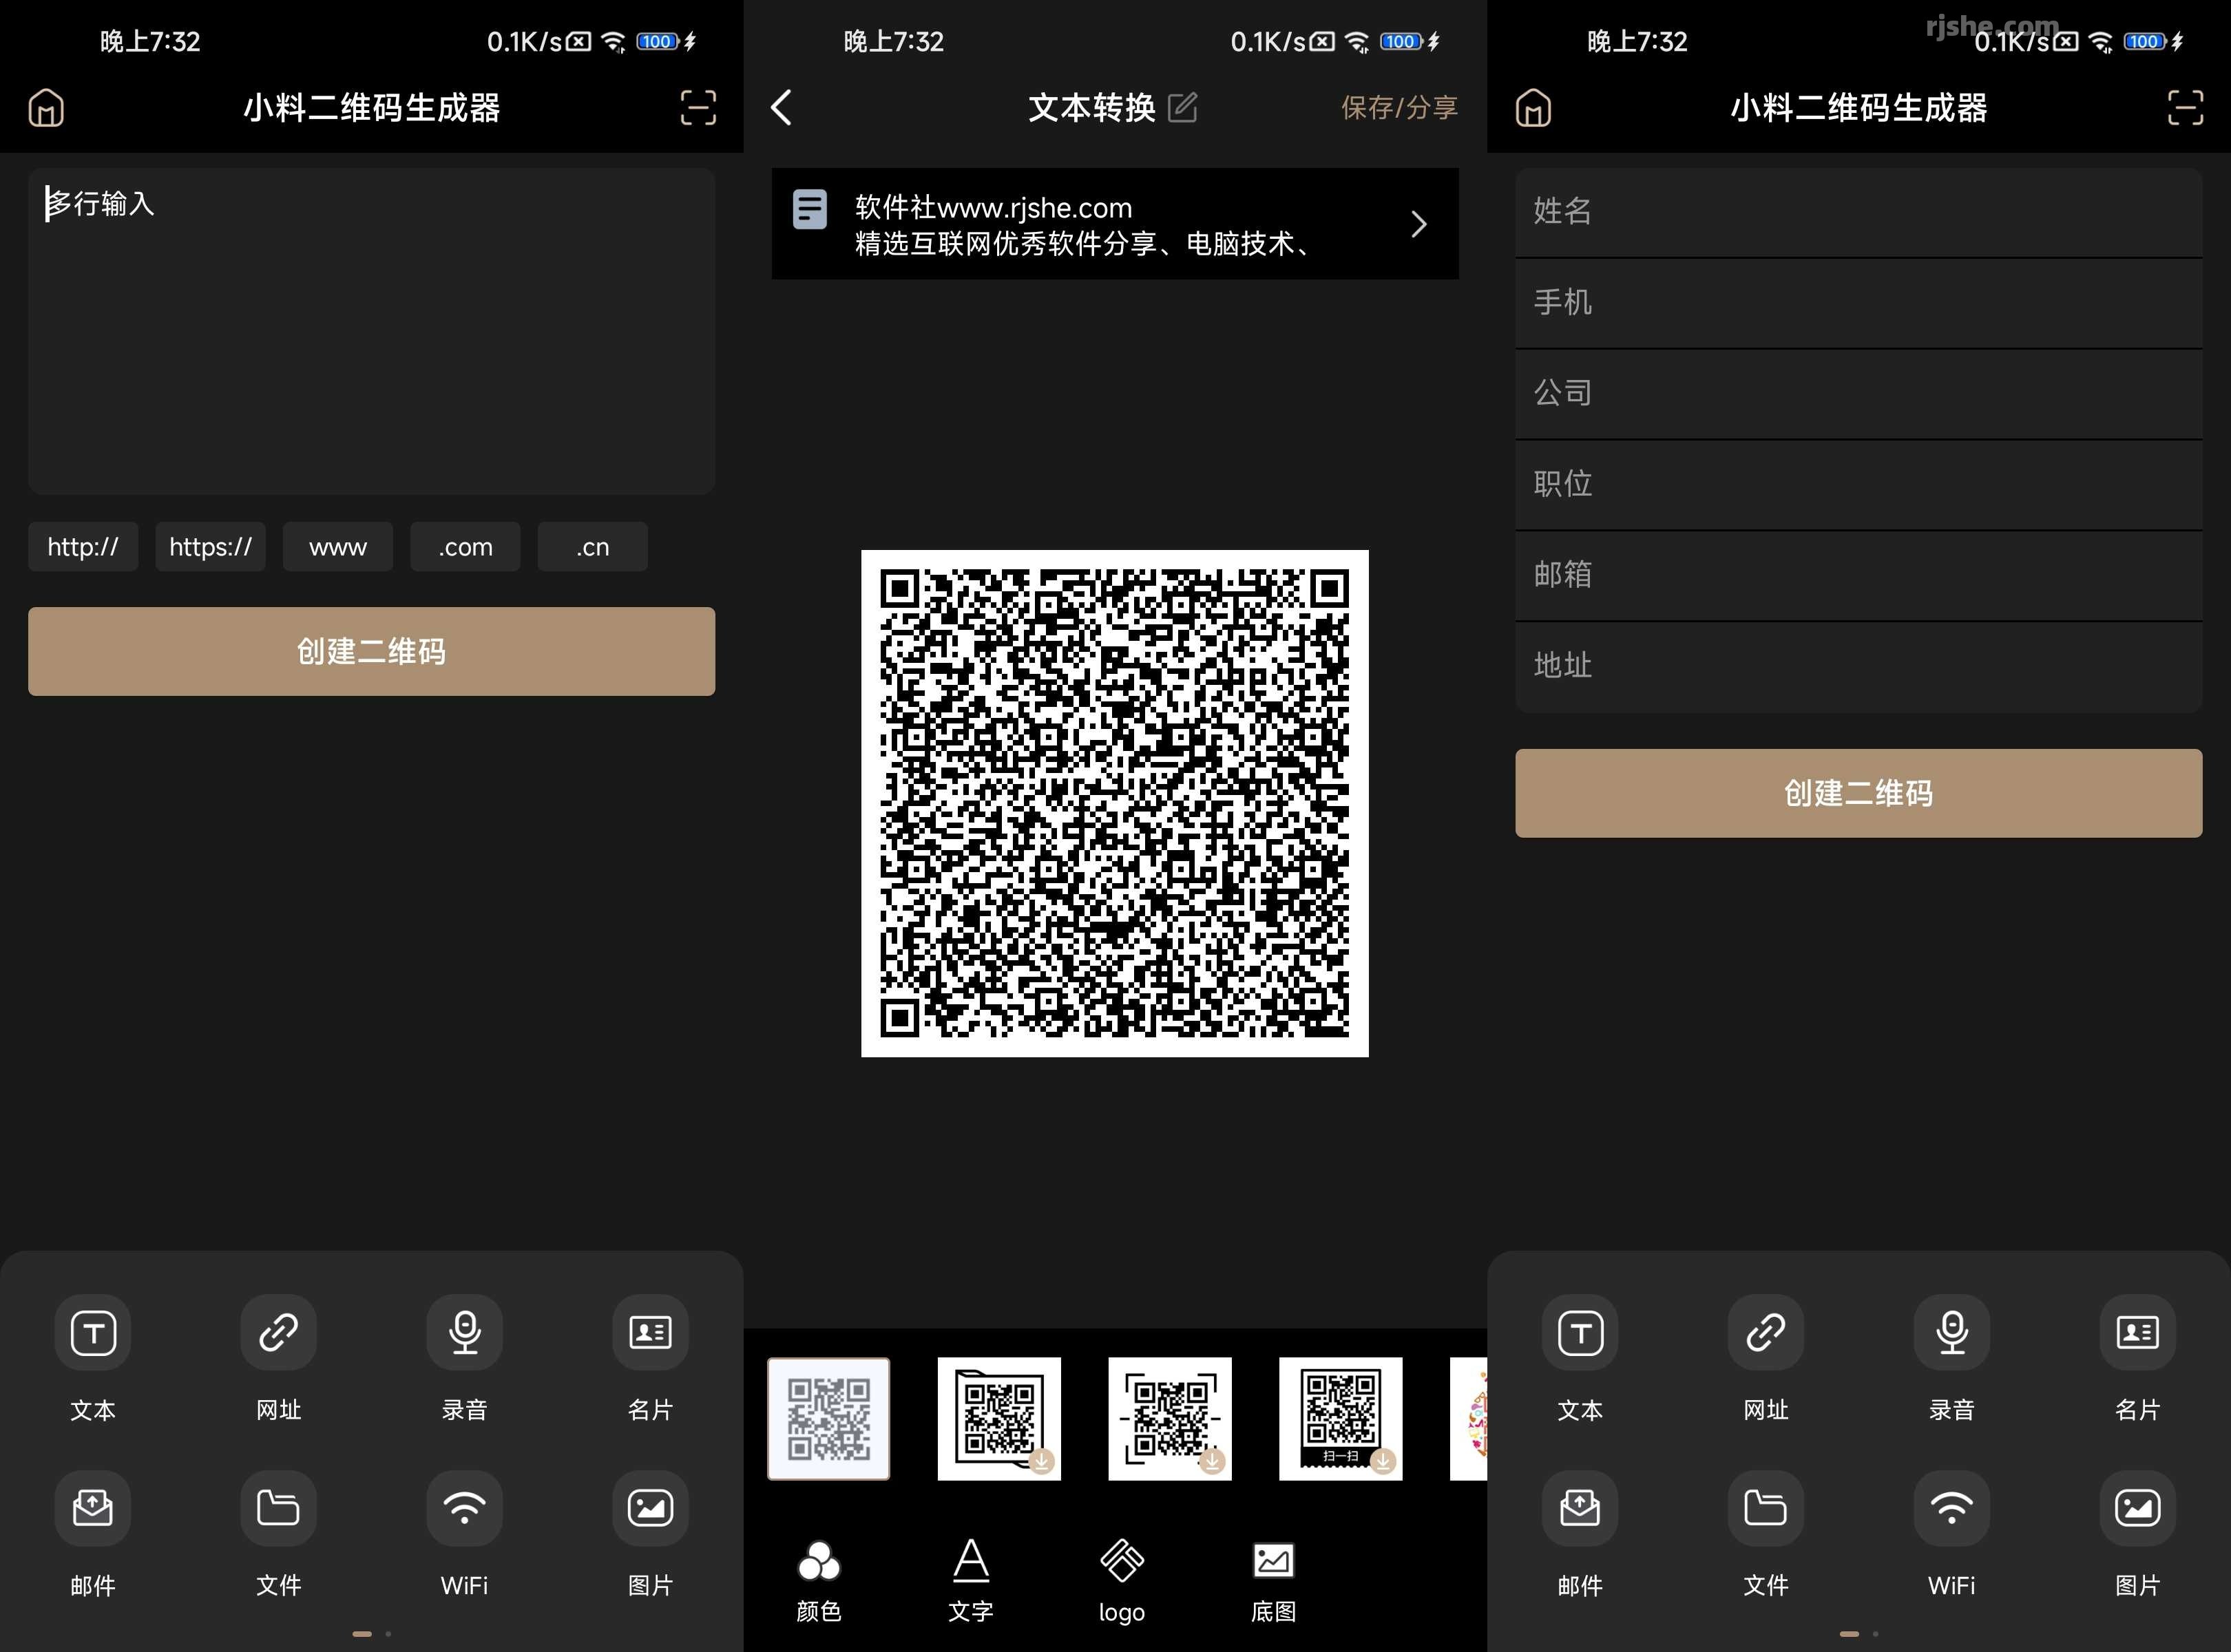The height and width of the screenshot is (1652, 2231).
Task: Tap the scan icon in the top-right corner
Action: point(698,107)
